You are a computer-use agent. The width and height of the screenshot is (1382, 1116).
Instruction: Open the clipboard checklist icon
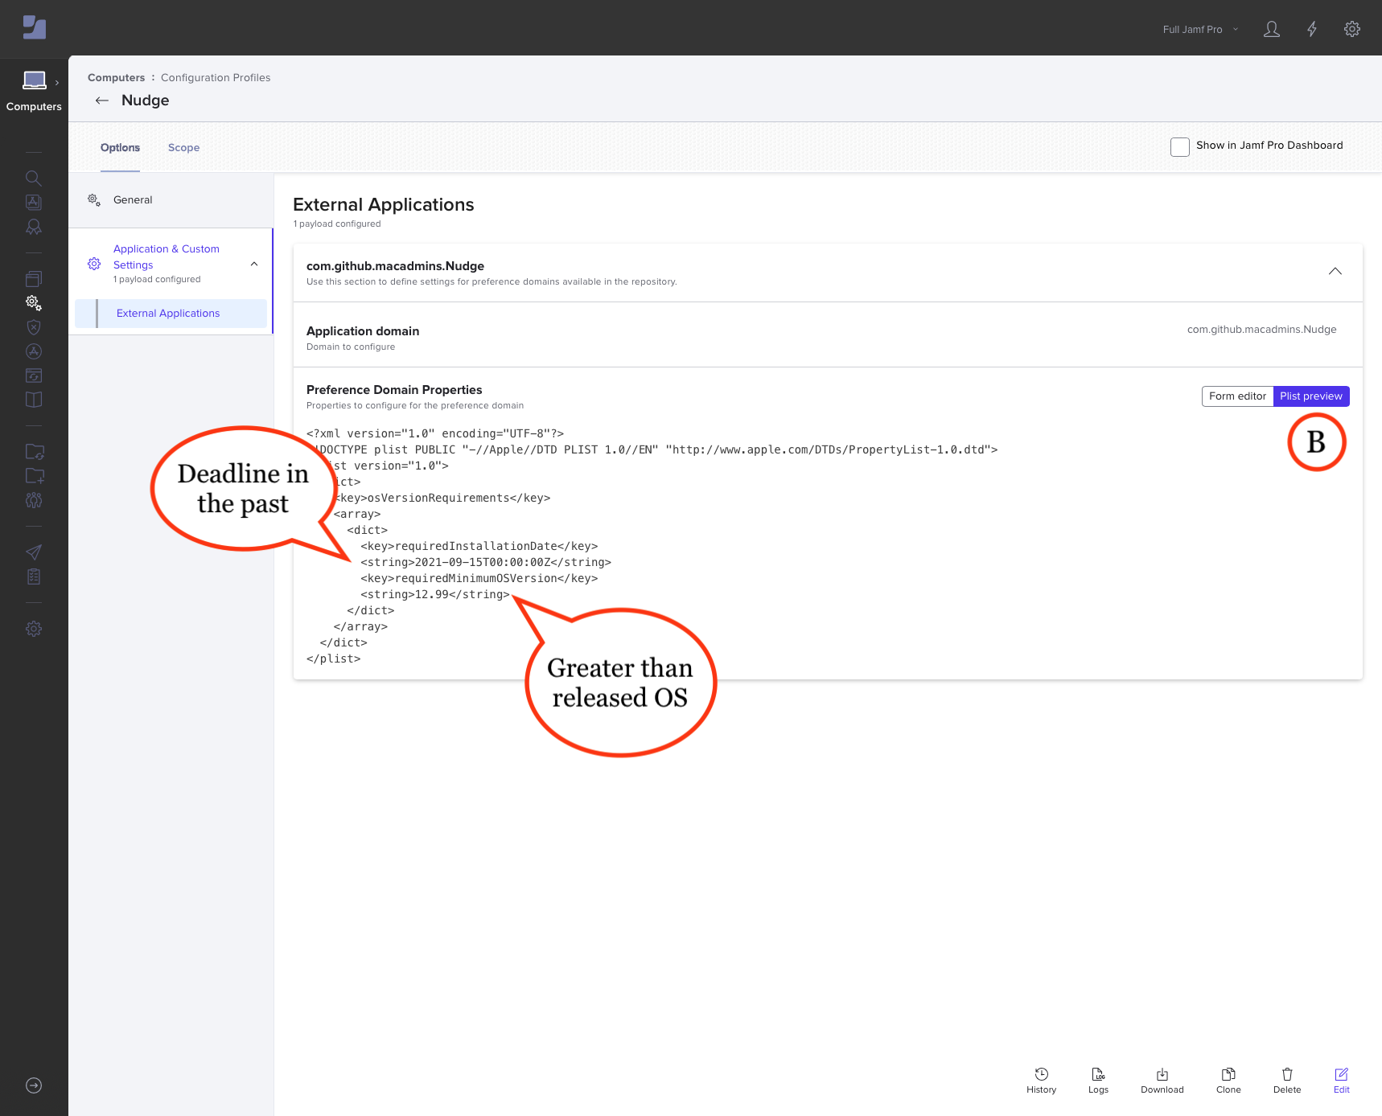pyautogui.click(x=34, y=576)
